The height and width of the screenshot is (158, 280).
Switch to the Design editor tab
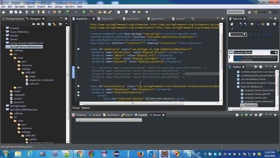pos(76,108)
